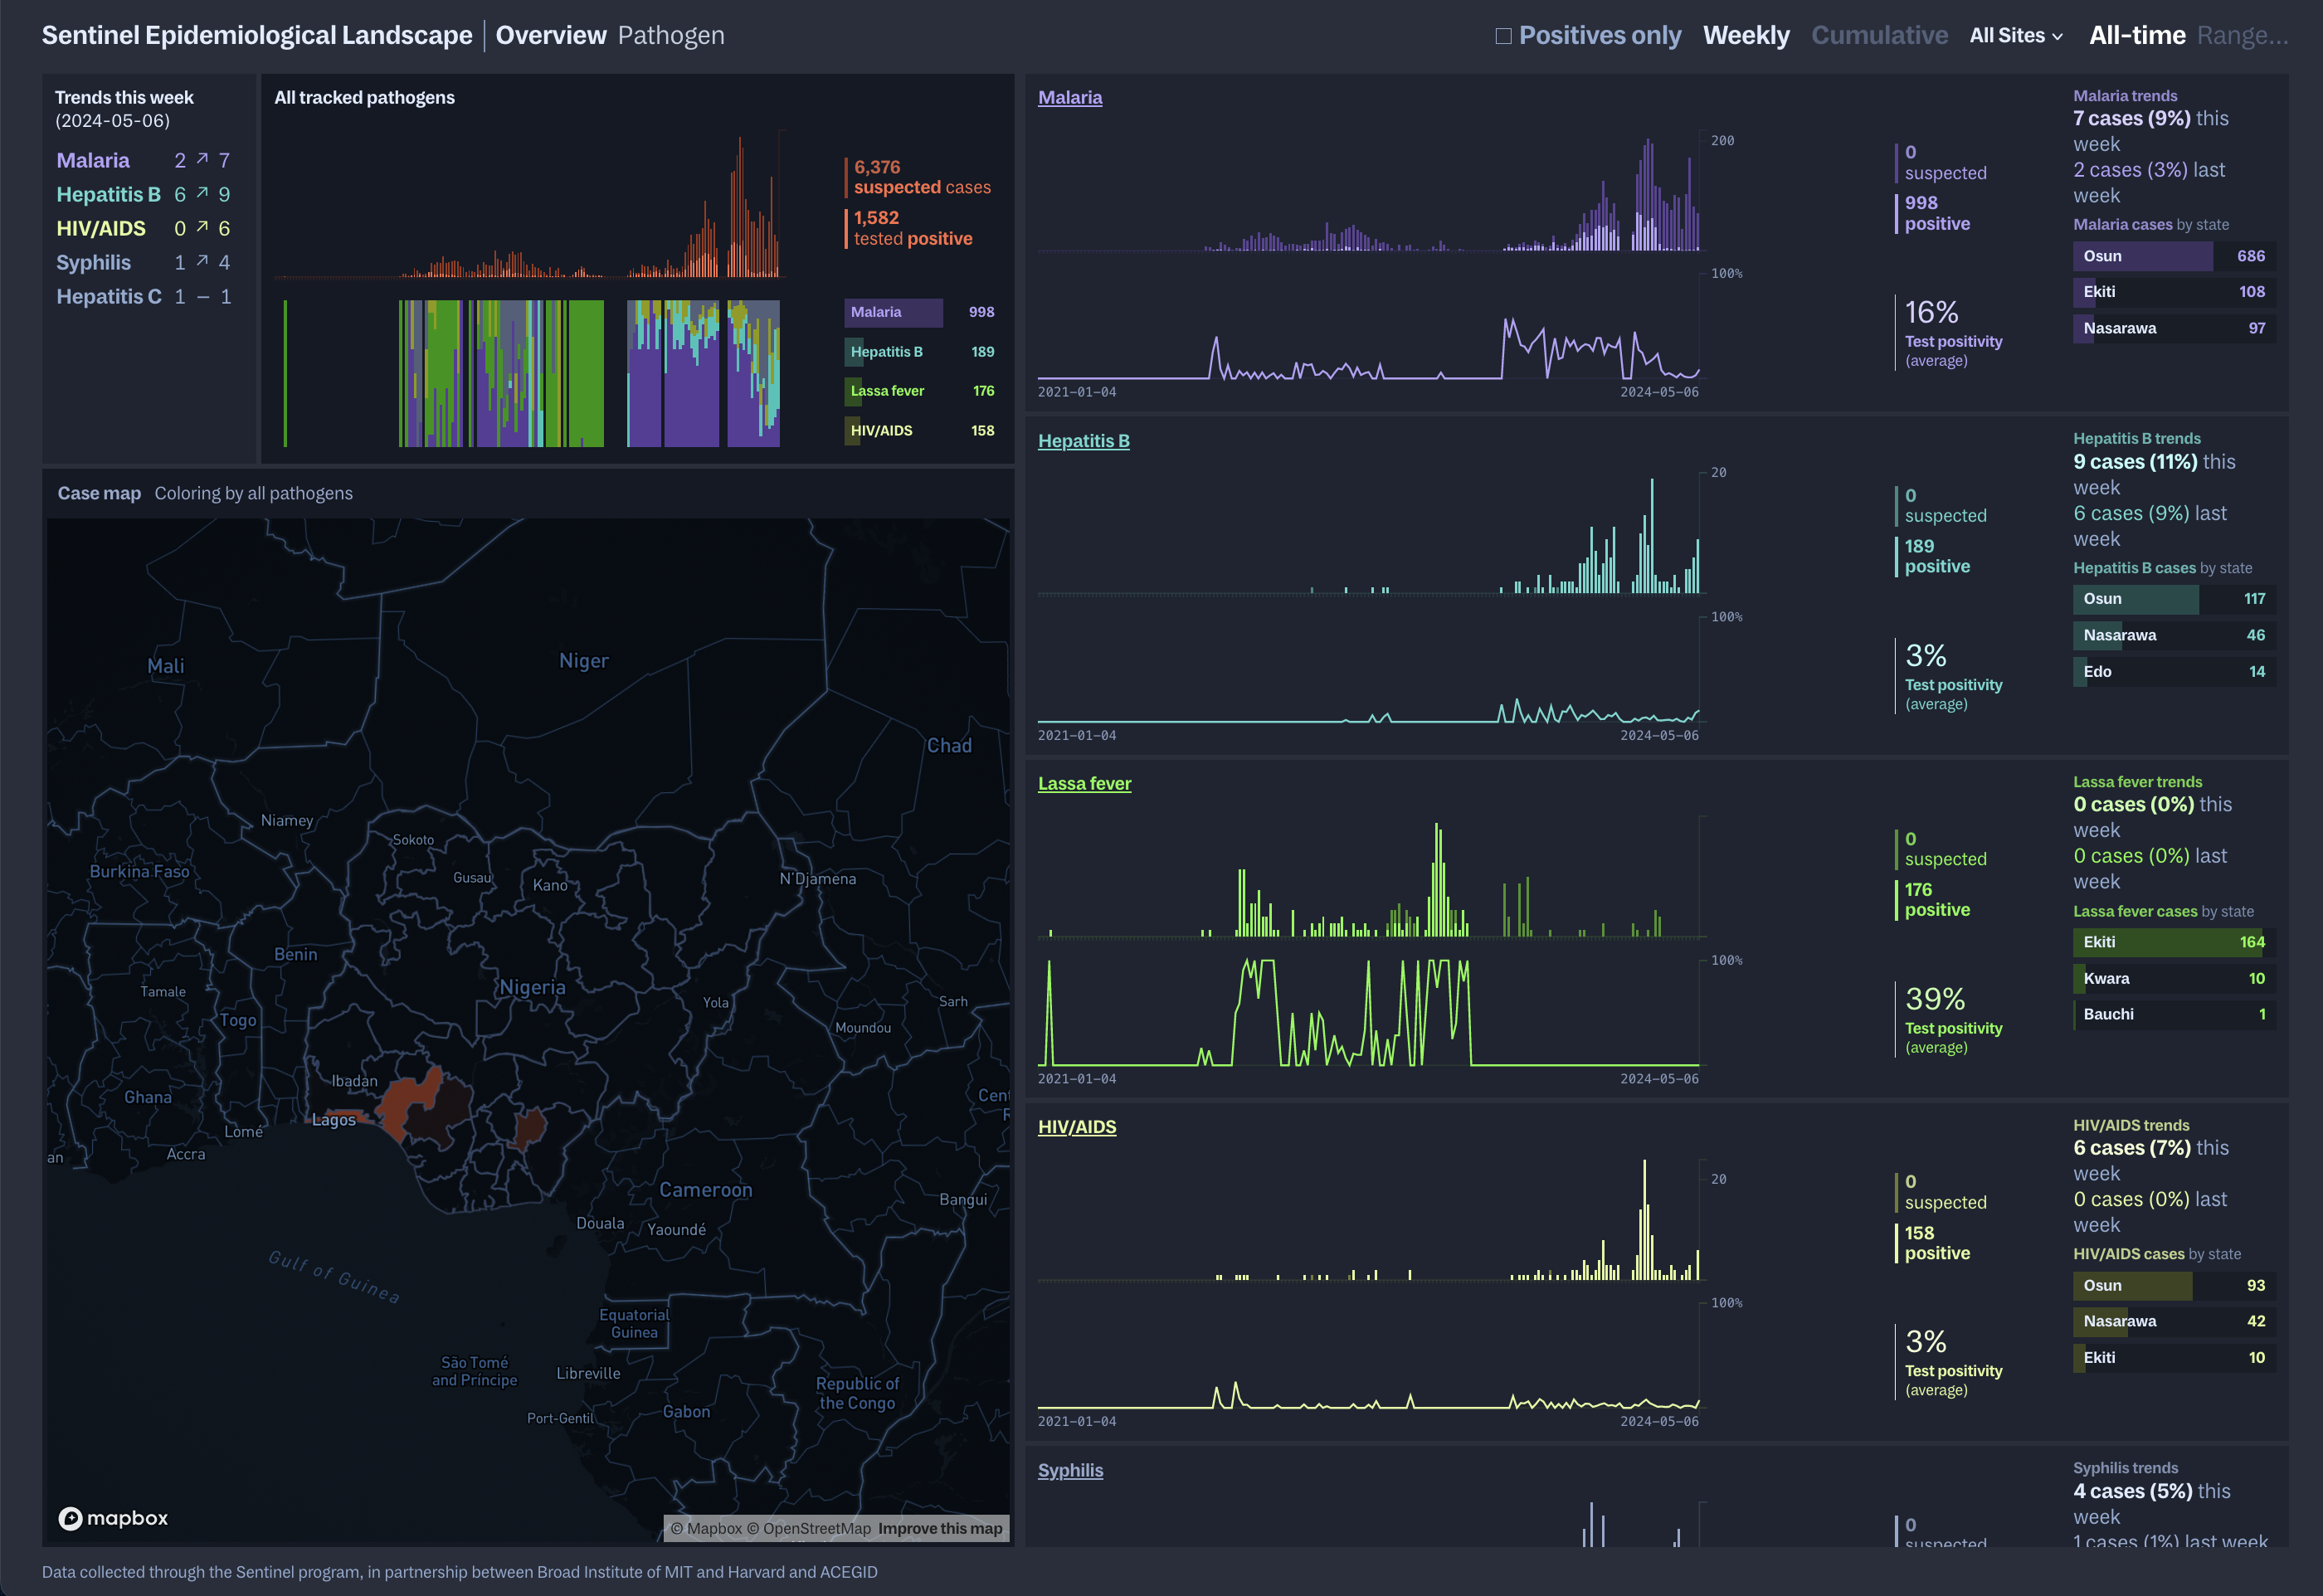The height and width of the screenshot is (1596, 2323).
Task: Click the Malaria 16% test positivity value
Action: [x=1931, y=312]
